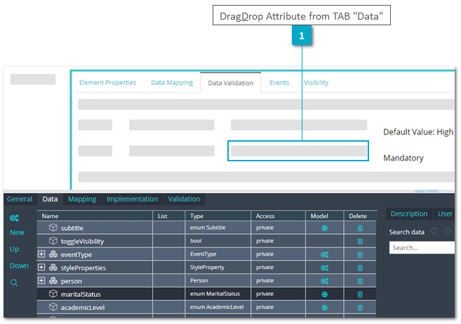This screenshot has height=324, width=461.
Task: Open the Implementation tab
Action: [132, 199]
